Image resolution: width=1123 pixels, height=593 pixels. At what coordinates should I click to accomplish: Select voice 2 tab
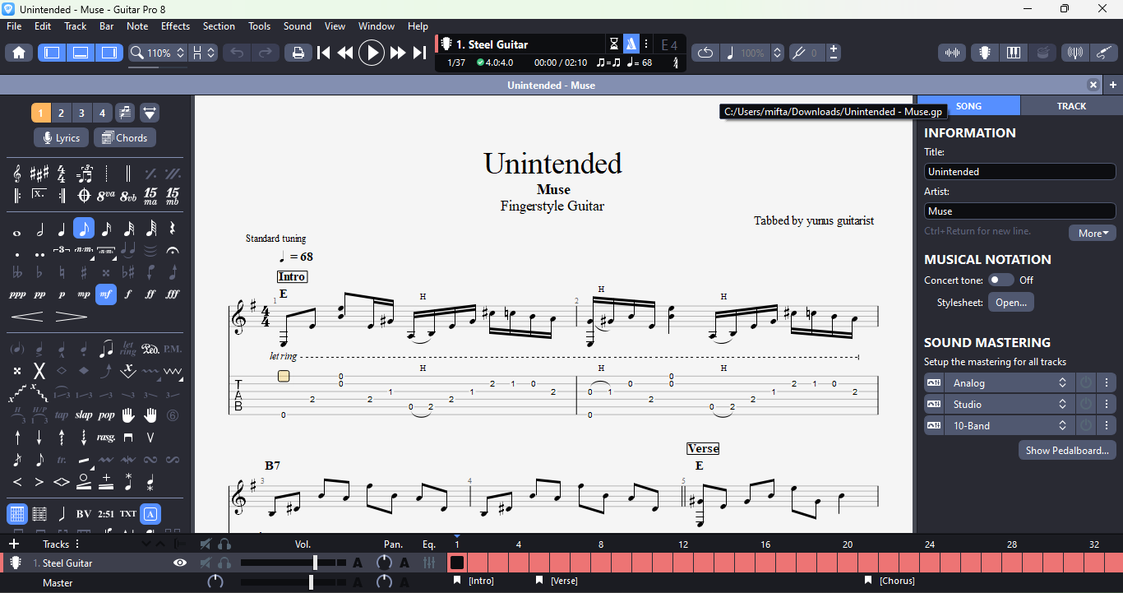(61, 113)
